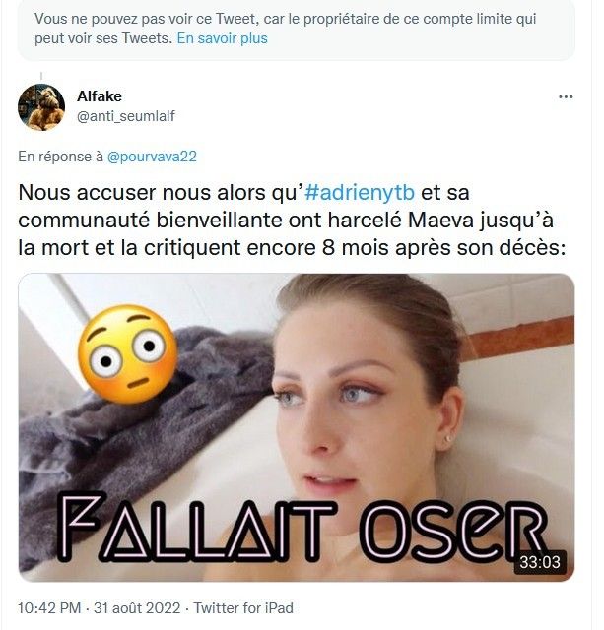Open the "En savoir plus" link
604x630 pixels.
pyautogui.click(x=222, y=38)
